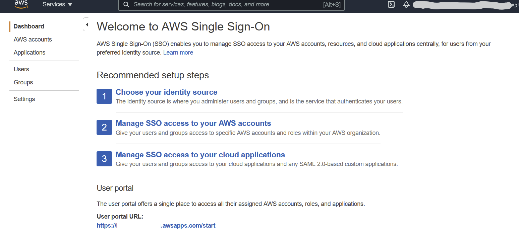Viewport: 519px width, 240px height.
Task: Select Dashboard in the sidebar
Action: tap(29, 26)
